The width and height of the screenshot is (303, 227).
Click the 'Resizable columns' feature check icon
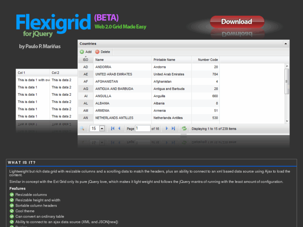tap(12, 195)
